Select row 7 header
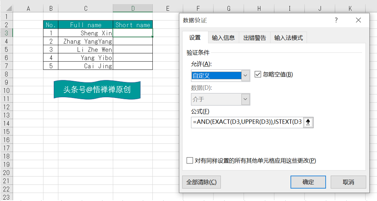The width and height of the screenshot is (377, 201). tap(7, 66)
